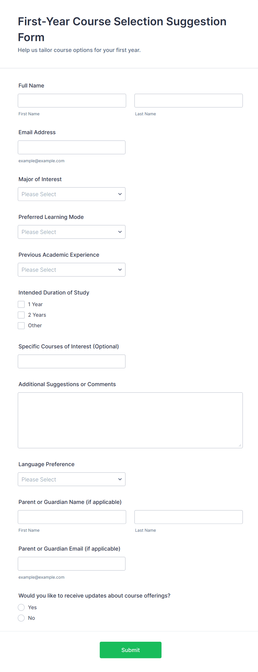Click Parent or Guardian Last Name field
This screenshot has height=672, width=258.
[188, 517]
